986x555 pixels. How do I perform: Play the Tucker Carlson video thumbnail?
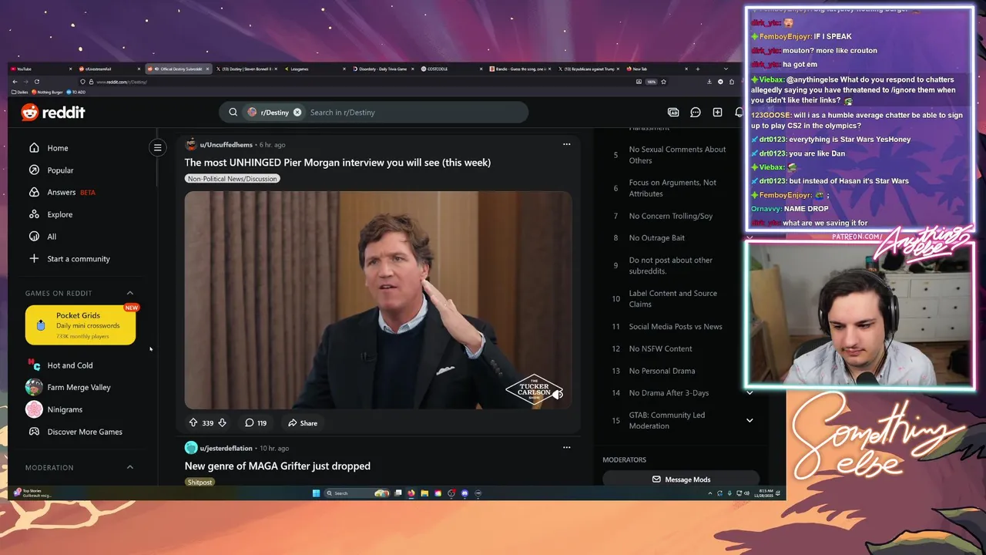pos(378,300)
